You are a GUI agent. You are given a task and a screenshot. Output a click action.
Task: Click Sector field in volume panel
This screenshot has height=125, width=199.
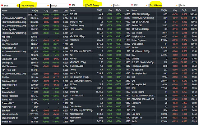point(60,6)
